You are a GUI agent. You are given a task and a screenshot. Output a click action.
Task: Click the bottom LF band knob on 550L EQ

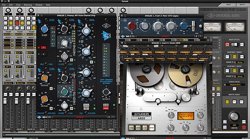point(86,93)
